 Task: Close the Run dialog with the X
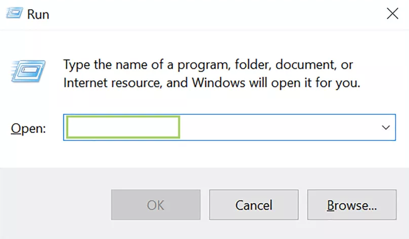click(392, 14)
